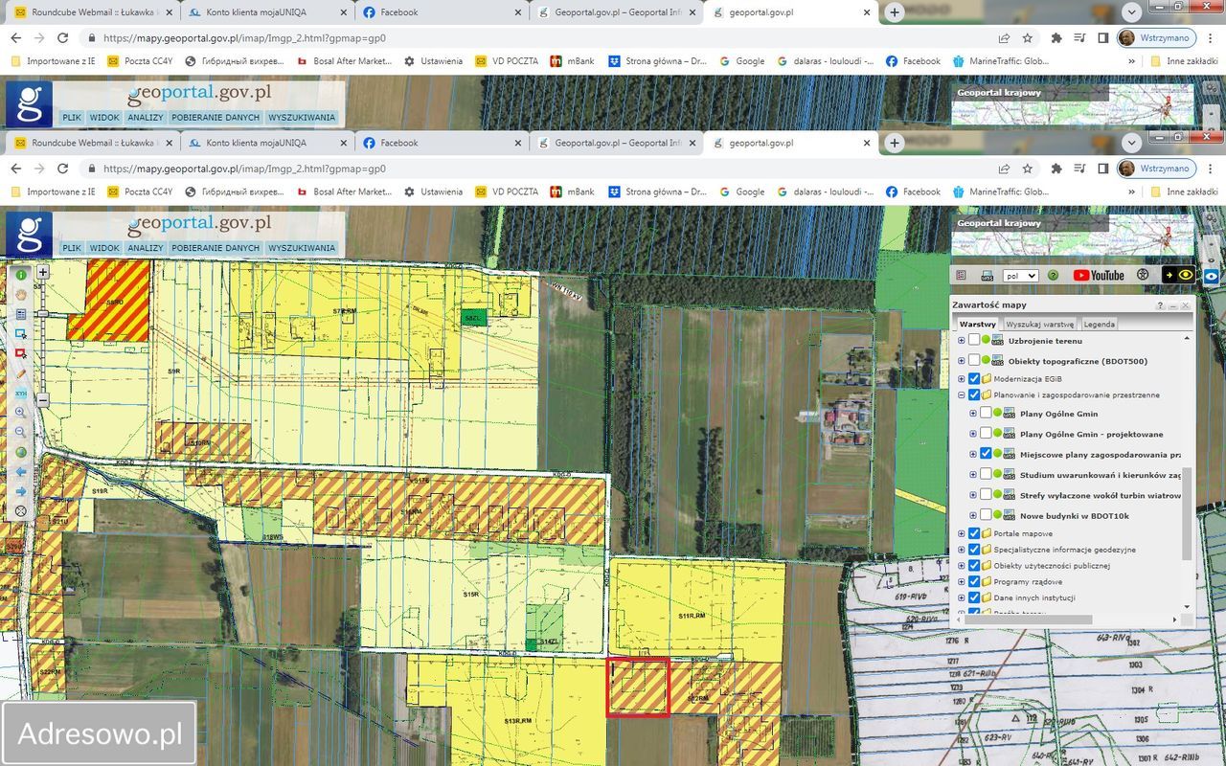This screenshot has height=766, width=1226.
Task: Open the XYH coordinates tool
Action: click(x=20, y=394)
